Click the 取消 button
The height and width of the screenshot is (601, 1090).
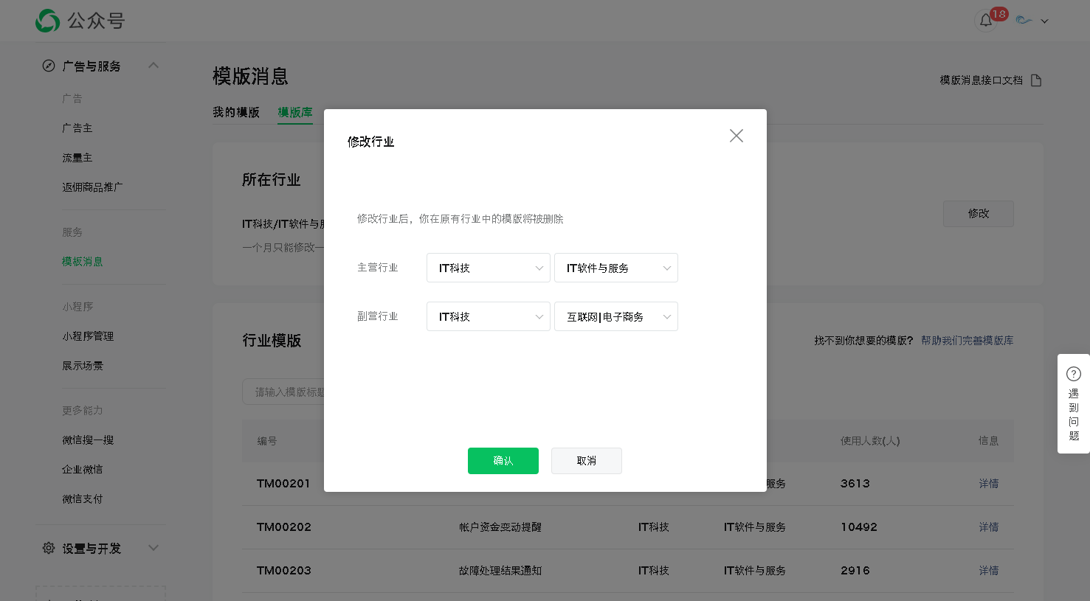pos(586,461)
